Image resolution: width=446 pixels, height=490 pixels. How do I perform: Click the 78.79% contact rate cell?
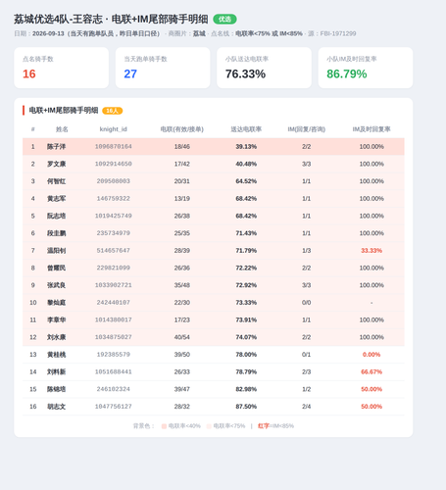(246, 371)
